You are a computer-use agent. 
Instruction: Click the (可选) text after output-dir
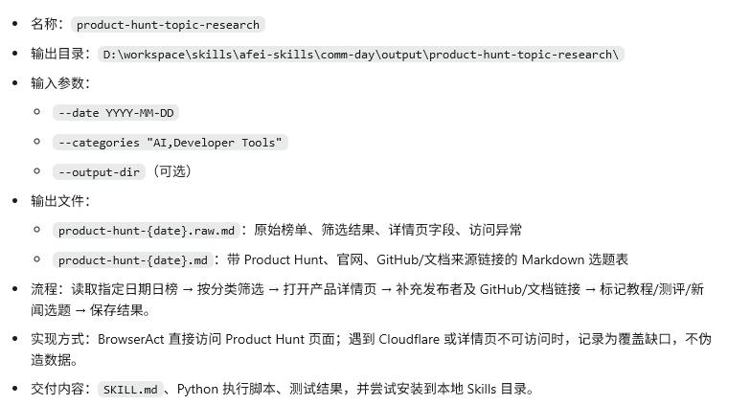tap(172, 171)
